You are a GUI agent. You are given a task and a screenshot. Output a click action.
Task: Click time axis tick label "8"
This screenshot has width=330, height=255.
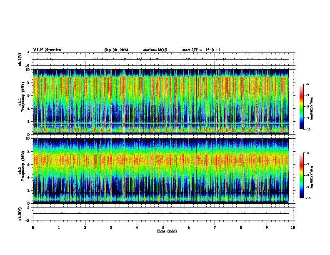(x=241, y=227)
